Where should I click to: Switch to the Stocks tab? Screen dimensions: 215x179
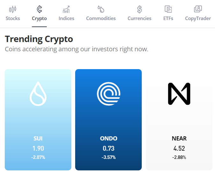(13, 18)
